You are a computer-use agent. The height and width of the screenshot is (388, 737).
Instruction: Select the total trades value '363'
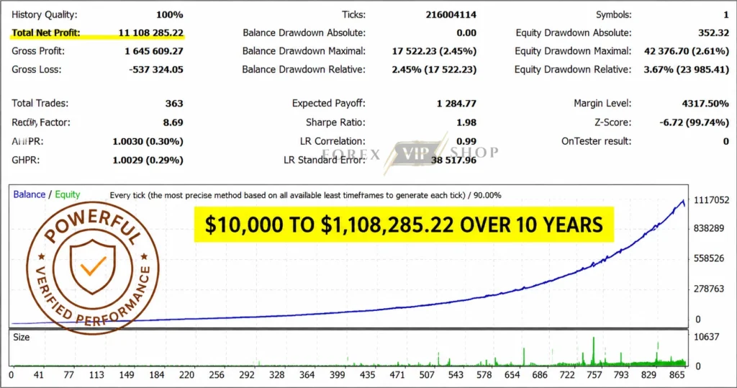(174, 104)
